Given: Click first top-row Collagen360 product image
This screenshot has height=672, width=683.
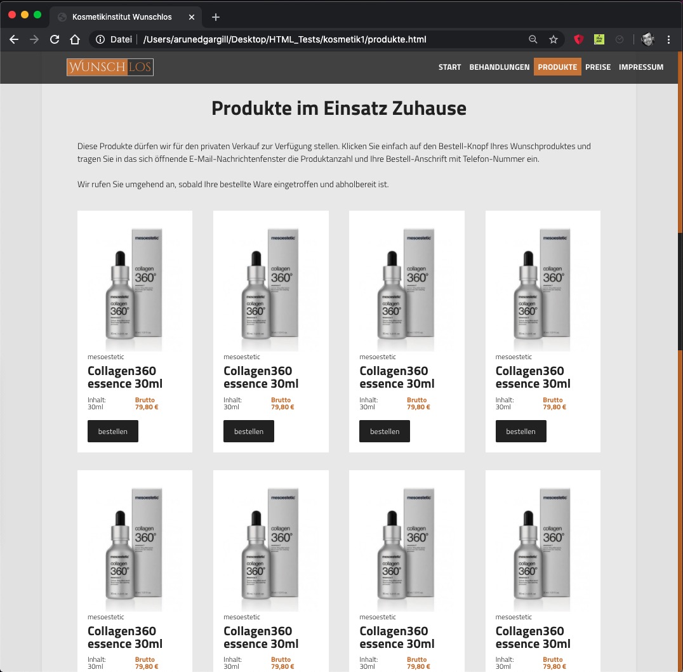Looking at the screenshot, I should [135, 289].
